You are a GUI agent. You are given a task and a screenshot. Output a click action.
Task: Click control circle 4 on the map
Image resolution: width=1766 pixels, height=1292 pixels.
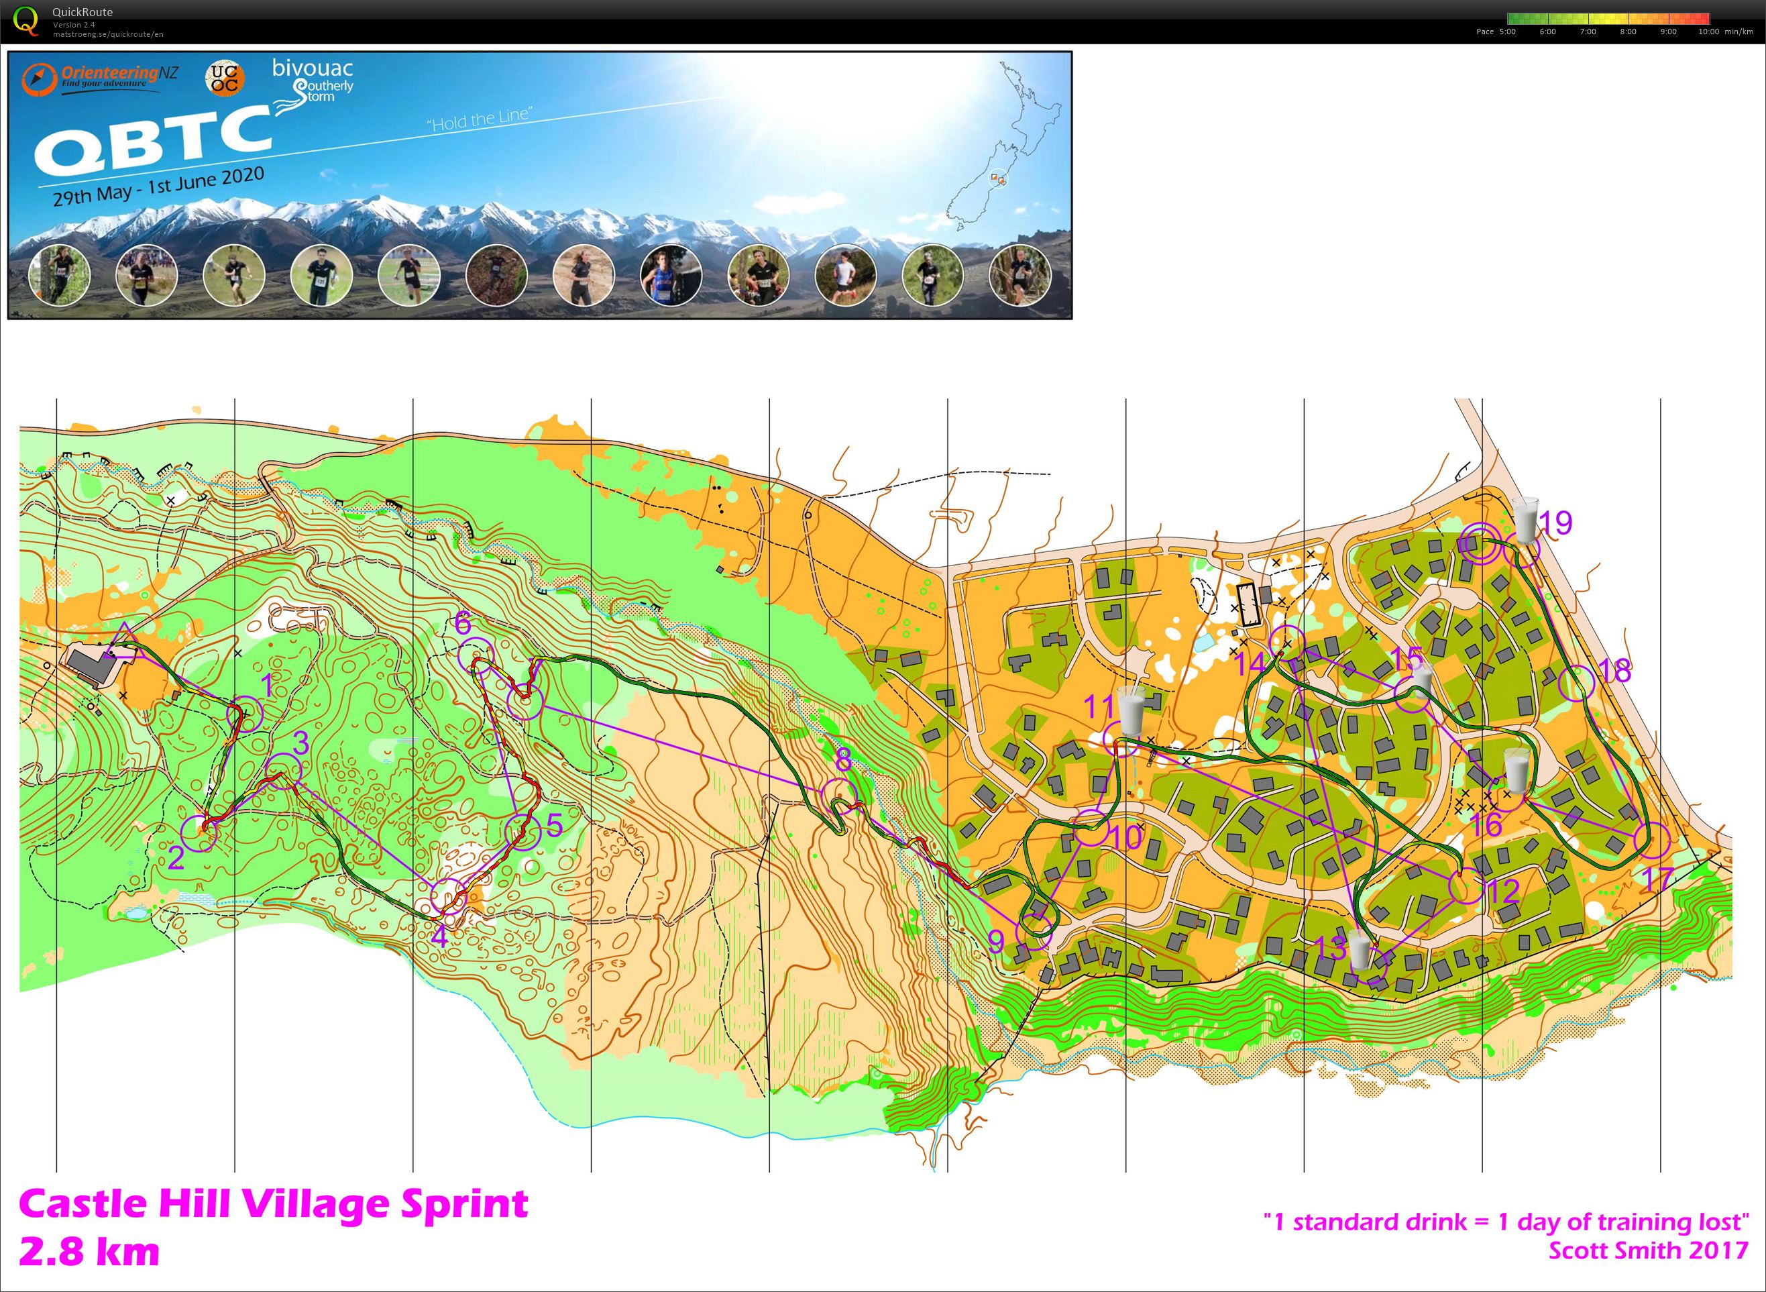(x=449, y=896)
